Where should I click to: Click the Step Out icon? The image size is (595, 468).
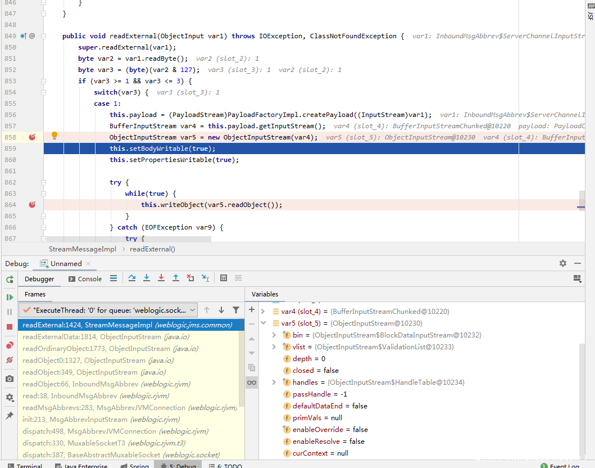point(176,278)
